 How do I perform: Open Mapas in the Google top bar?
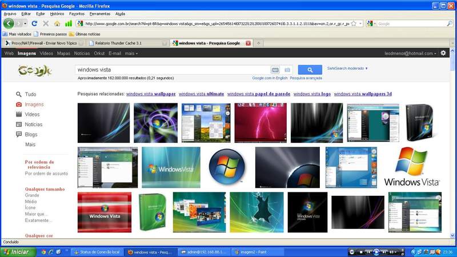click(x=63, y=53)
